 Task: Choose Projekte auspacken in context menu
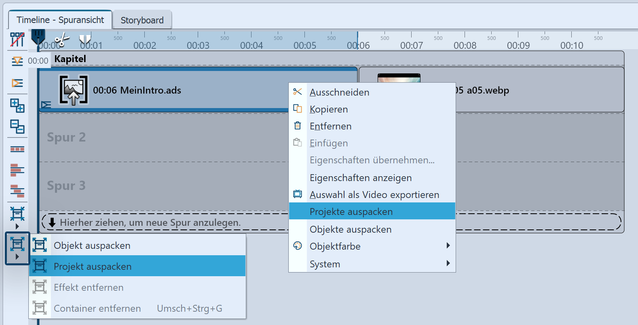coord(372,212)
